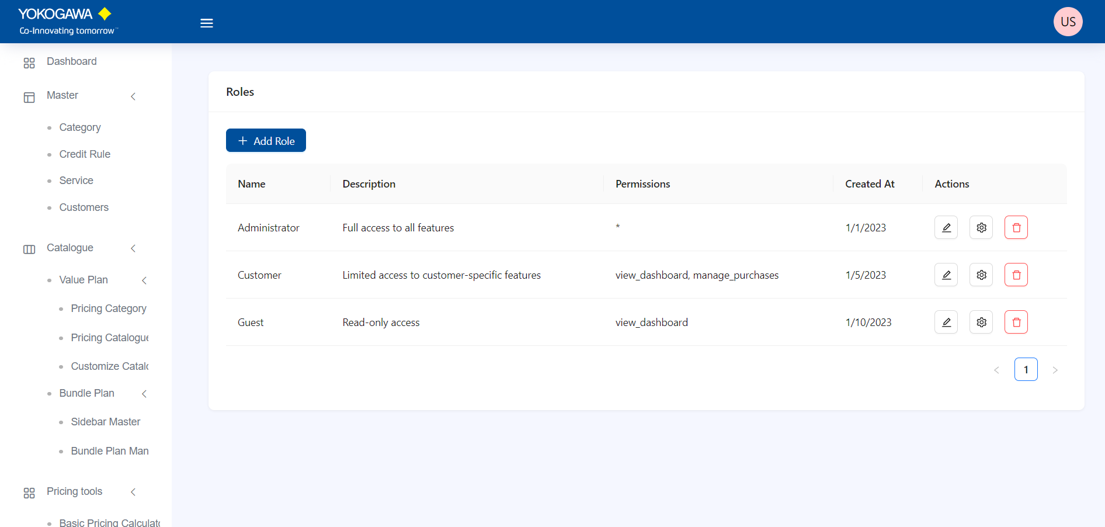Go to previous page of roles
The width and height of the screenshot is (1105, 527).
pos(996,370)
